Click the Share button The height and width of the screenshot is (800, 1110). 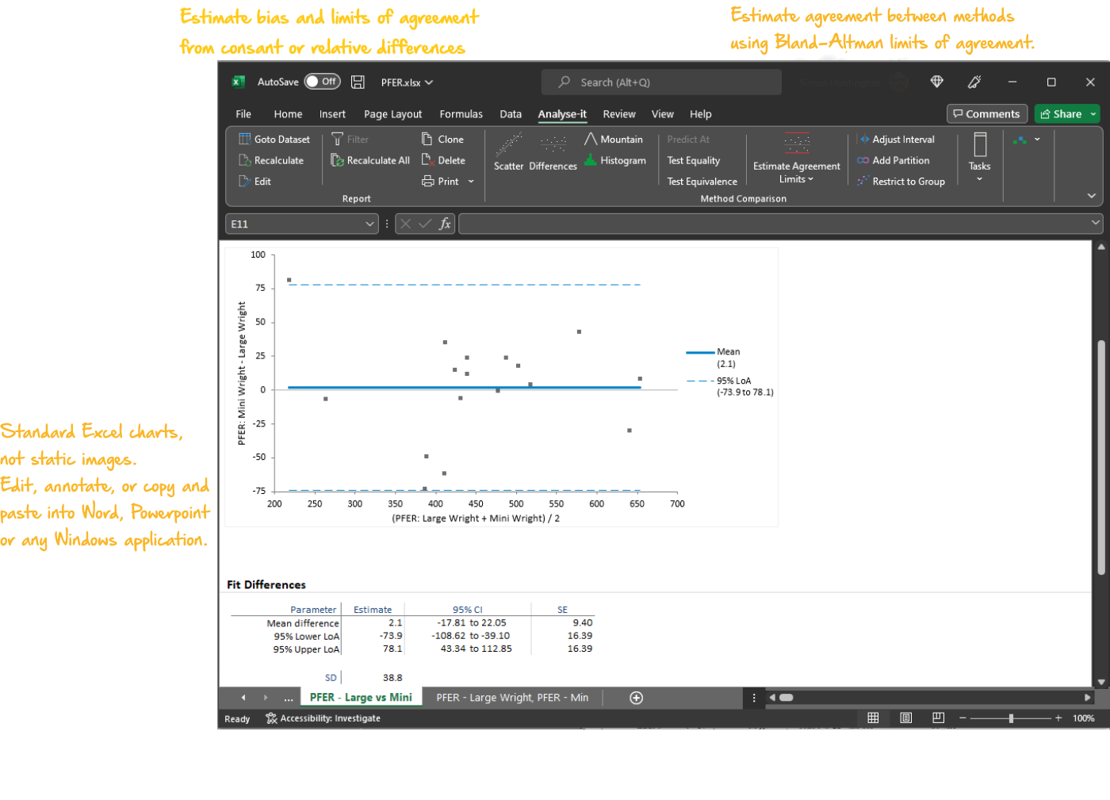[1061, 114]
